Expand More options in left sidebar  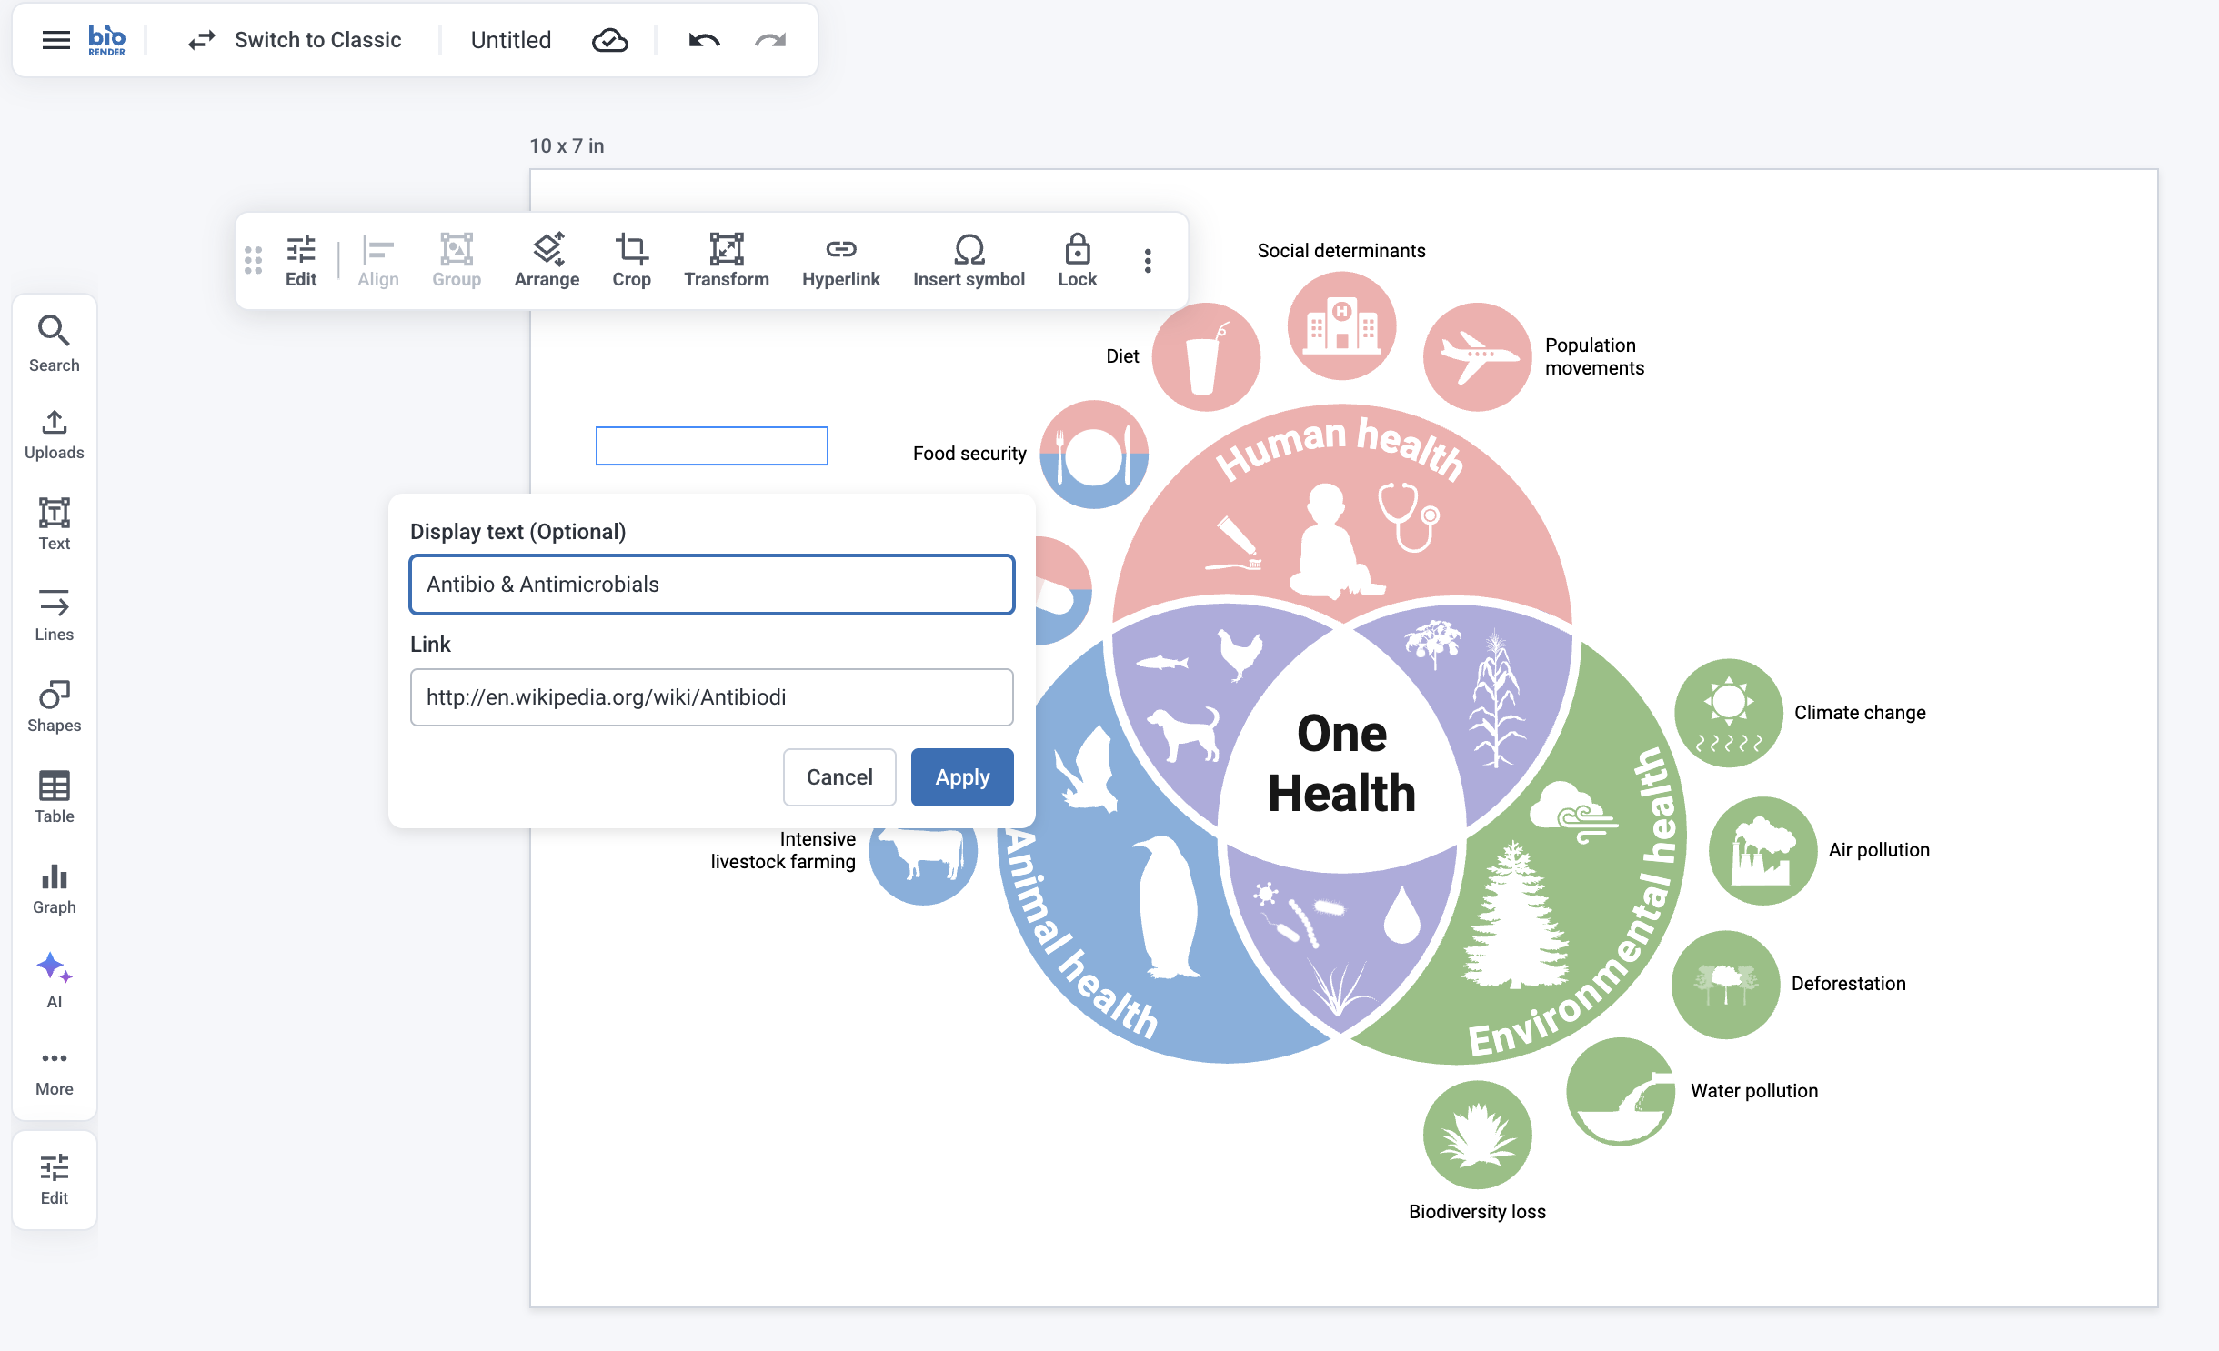click(x=54, y=1071)
